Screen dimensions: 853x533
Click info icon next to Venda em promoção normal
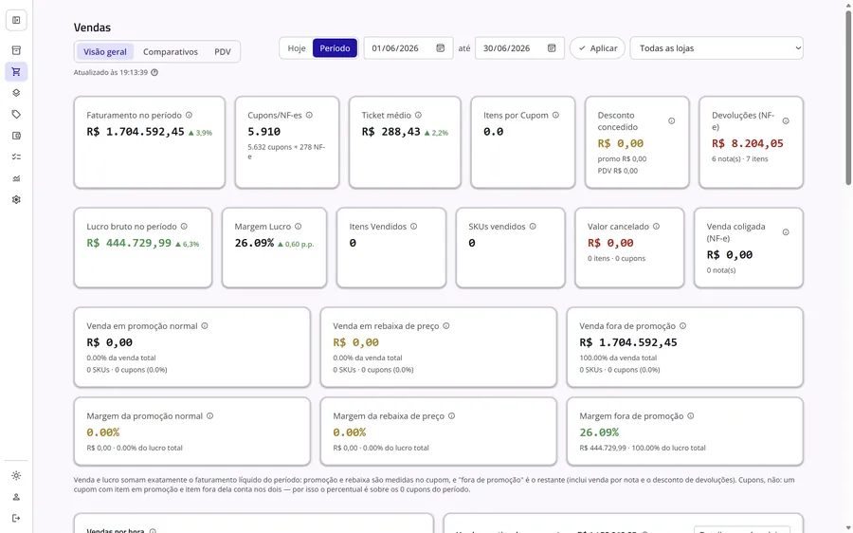[x=205, y=326]
